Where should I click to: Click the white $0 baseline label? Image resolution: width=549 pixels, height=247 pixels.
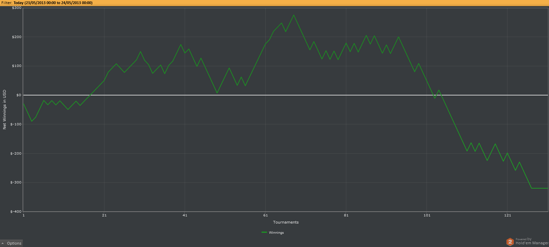pos(19,95)
